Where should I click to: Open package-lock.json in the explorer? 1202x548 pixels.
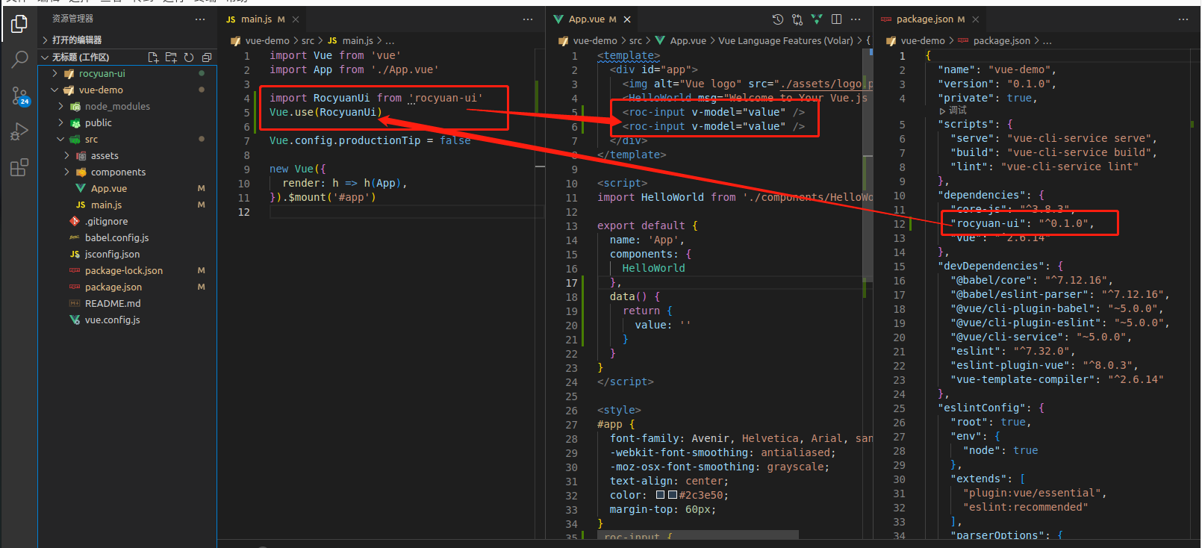pos(127,271)
